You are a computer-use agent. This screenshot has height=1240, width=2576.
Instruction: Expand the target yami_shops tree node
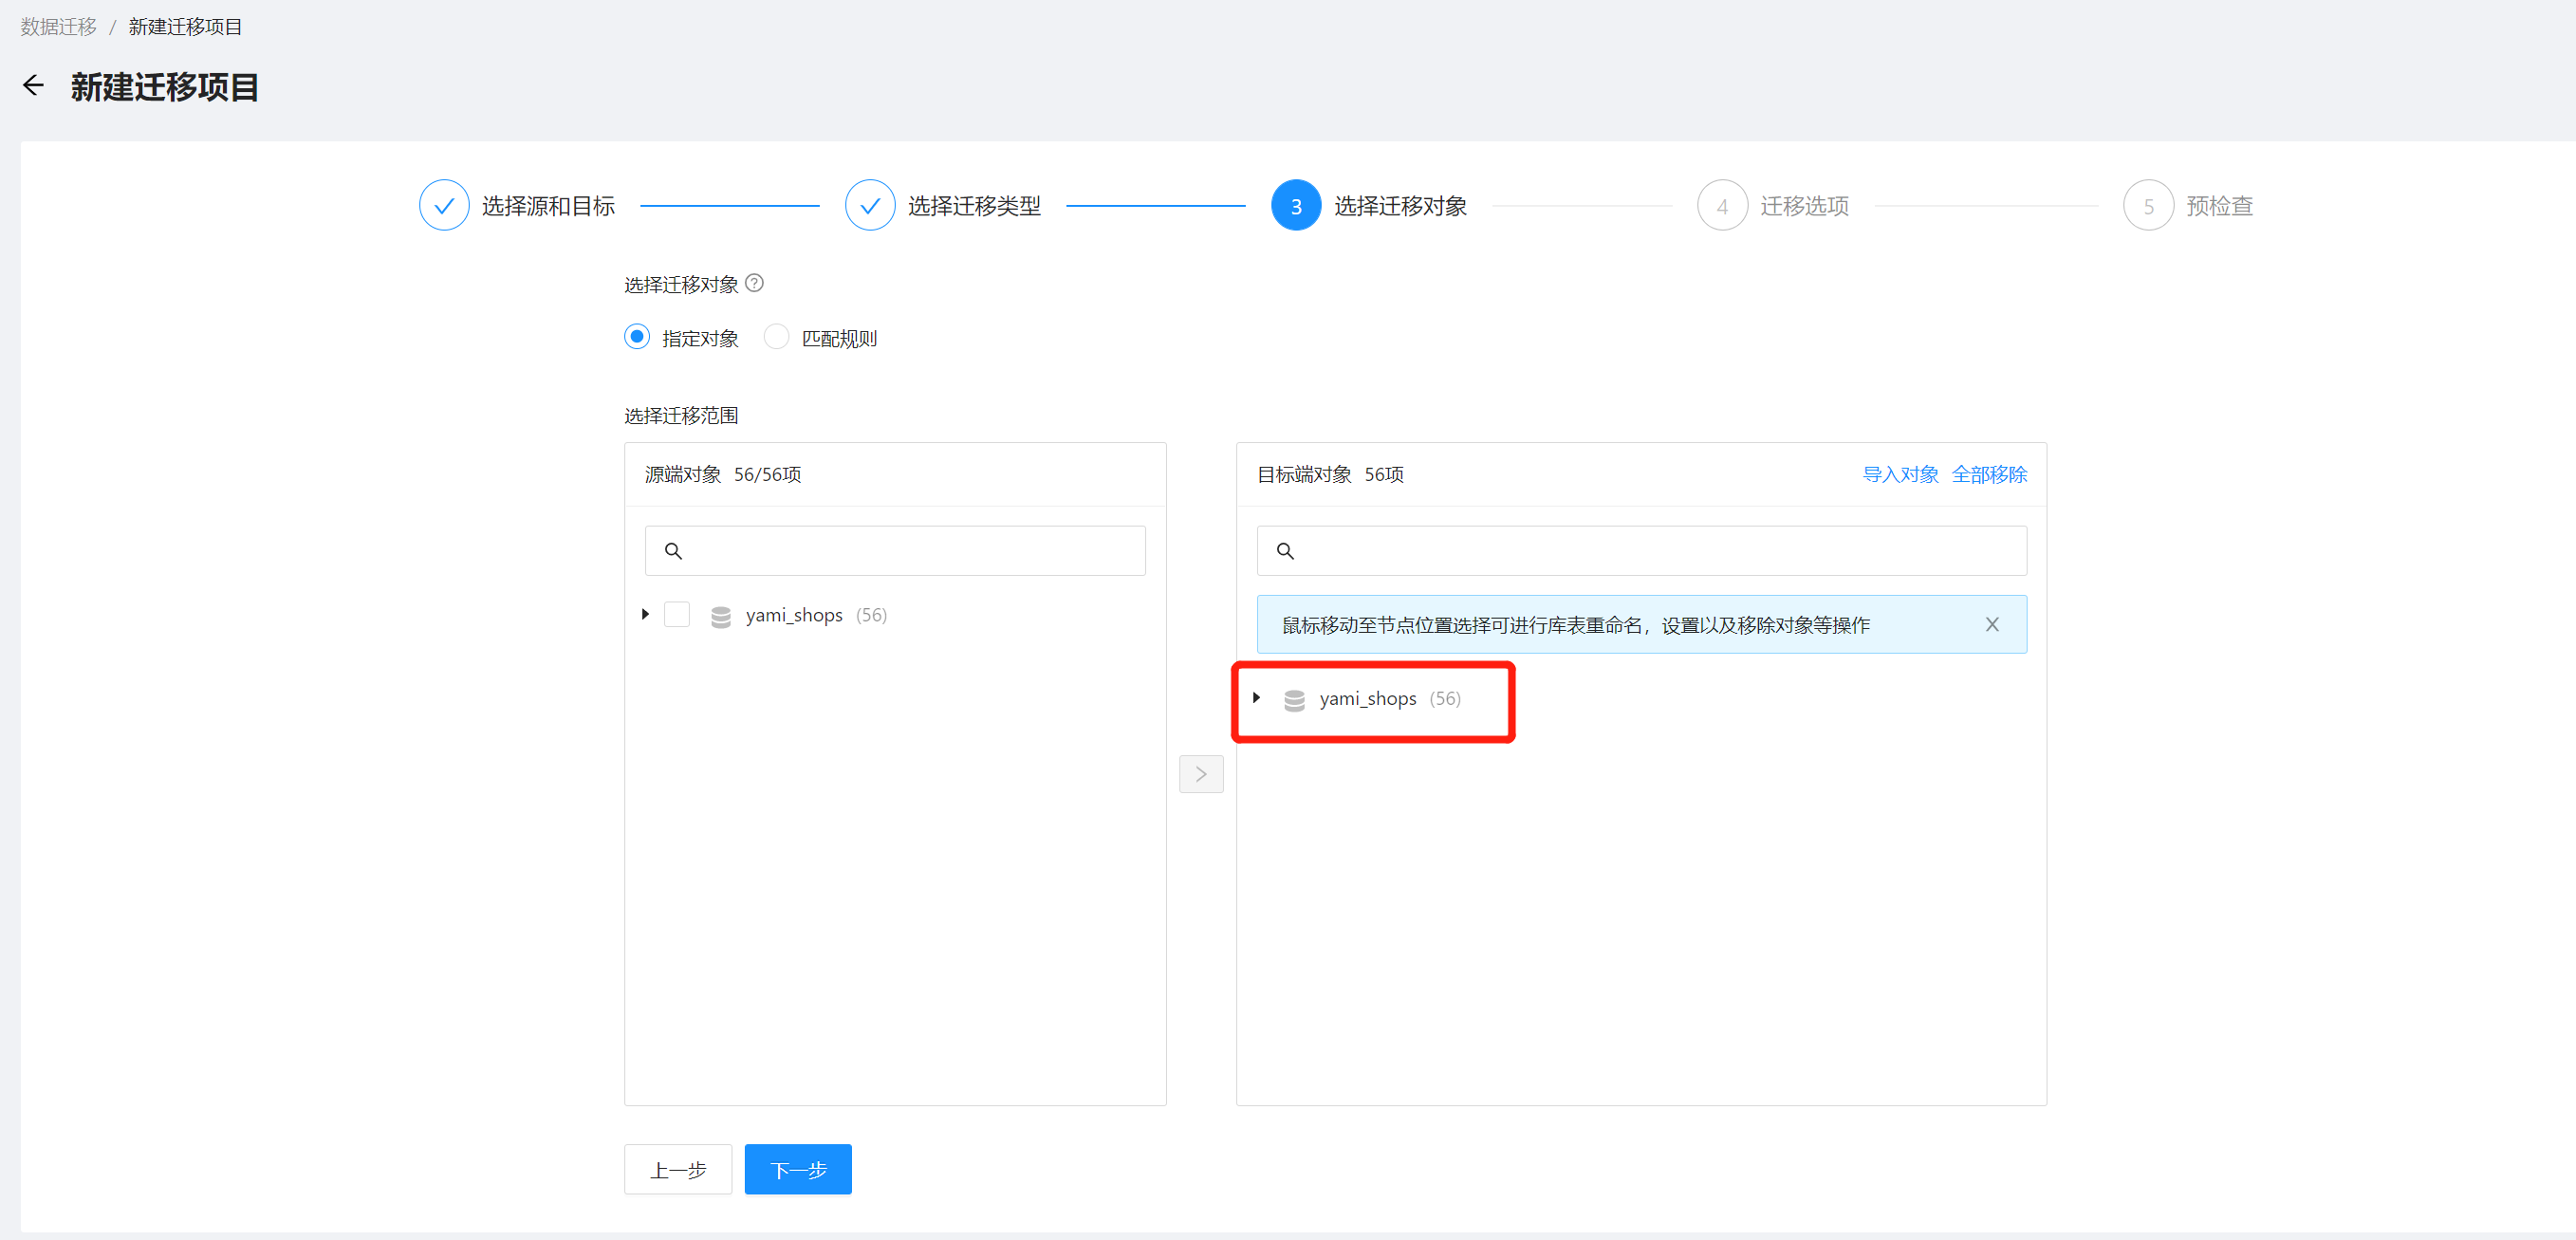(x=1256, y=698)
